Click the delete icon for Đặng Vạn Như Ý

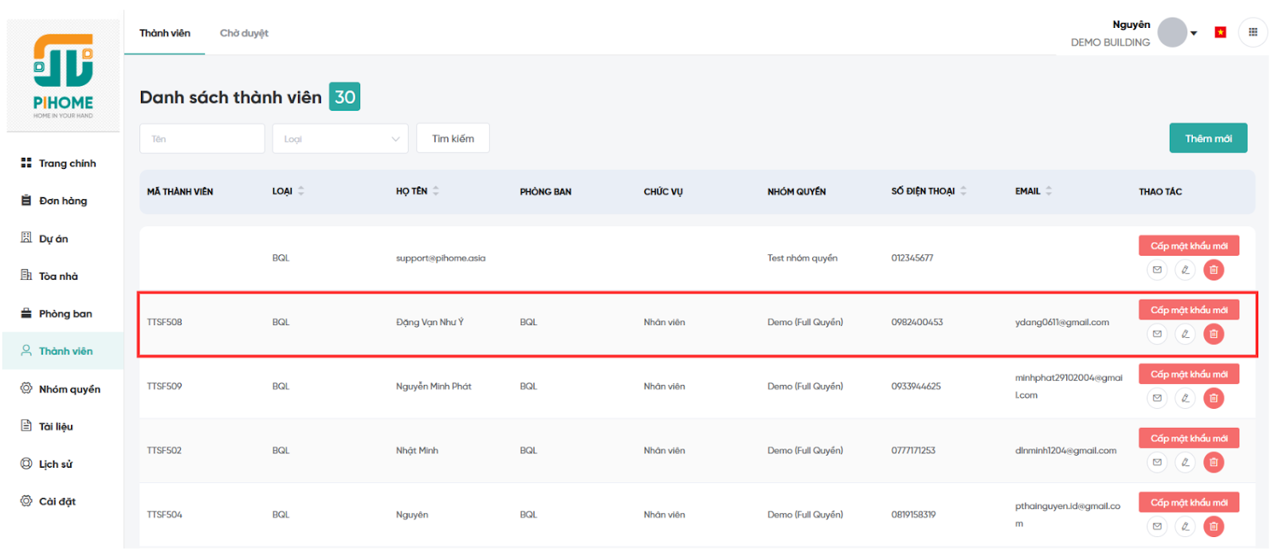(1213, 334)
